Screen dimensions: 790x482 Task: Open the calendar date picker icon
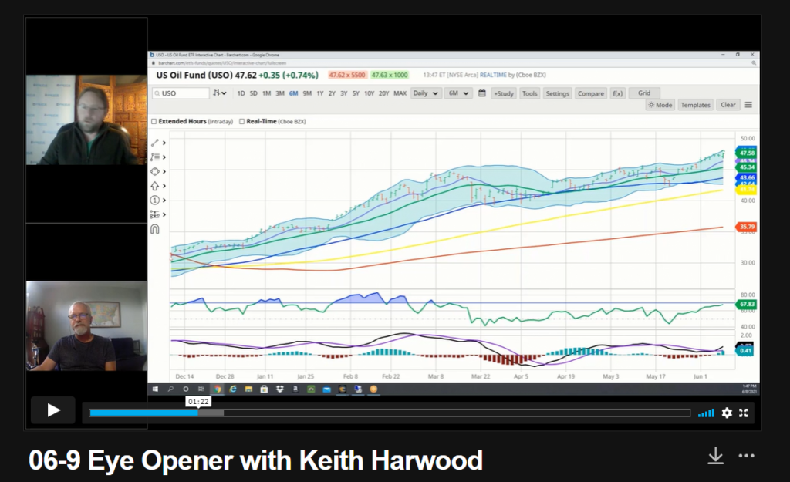[x=482, y=93]
